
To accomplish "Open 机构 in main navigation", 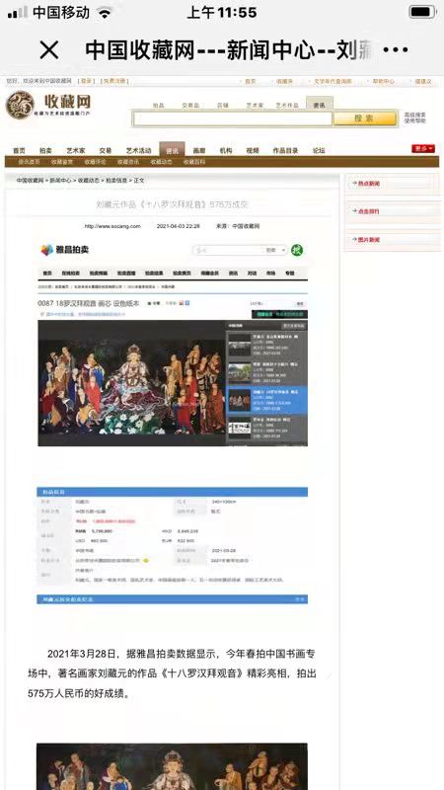I will [x=226, y=150].
